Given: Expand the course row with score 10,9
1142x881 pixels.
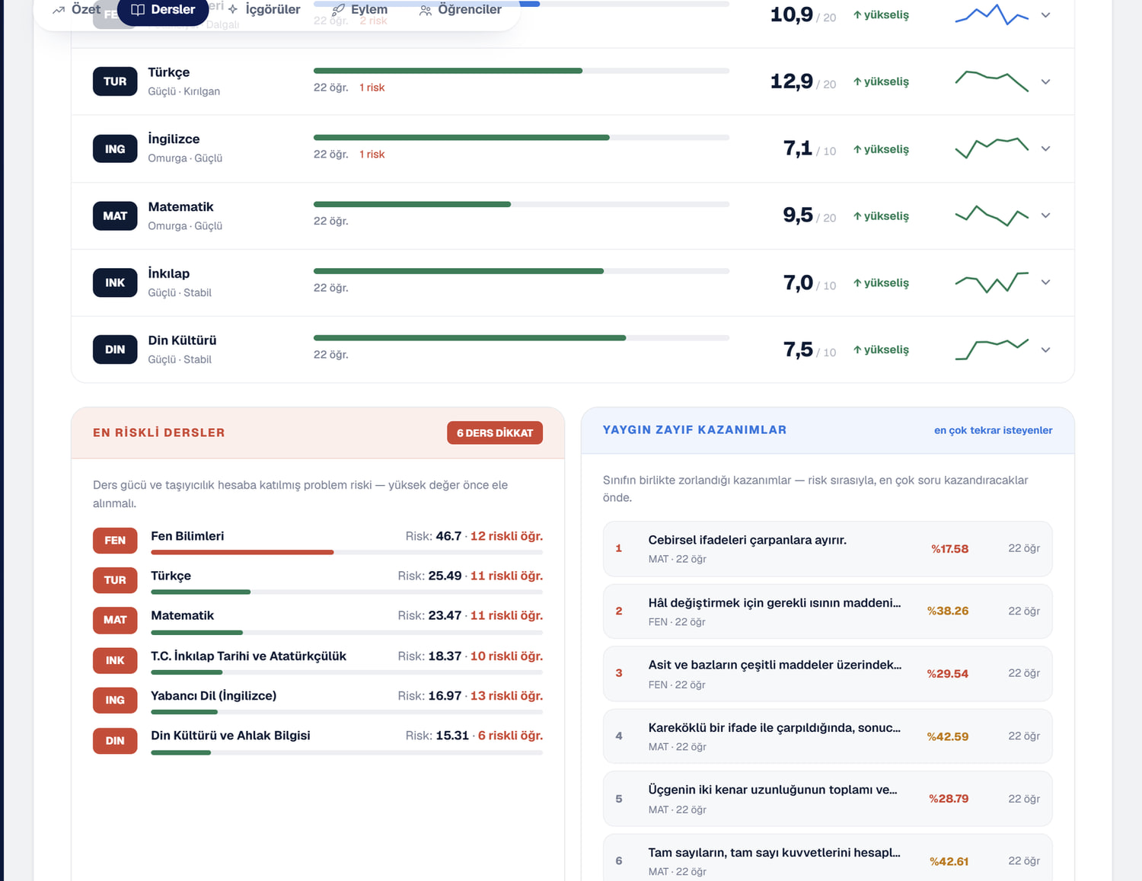Looking at the screenshot, I should pyautogui.click(x=1045, y=15).
